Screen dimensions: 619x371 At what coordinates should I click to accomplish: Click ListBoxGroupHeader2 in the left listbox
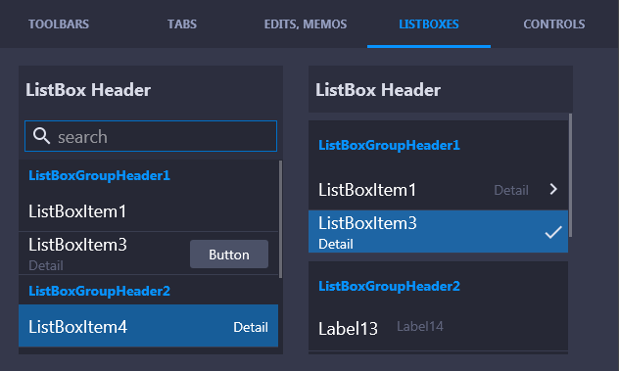(x=99, y=291)
